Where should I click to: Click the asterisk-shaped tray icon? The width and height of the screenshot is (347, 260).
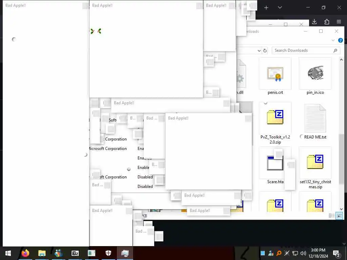click(287, 253)
